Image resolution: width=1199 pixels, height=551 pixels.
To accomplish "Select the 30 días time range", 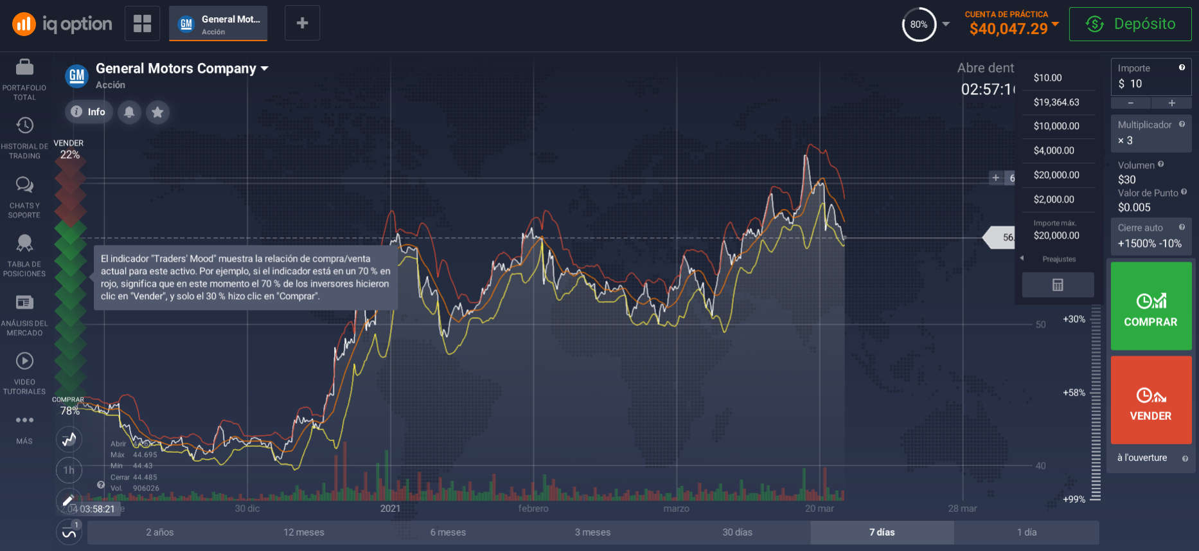I will pos(737,532).
